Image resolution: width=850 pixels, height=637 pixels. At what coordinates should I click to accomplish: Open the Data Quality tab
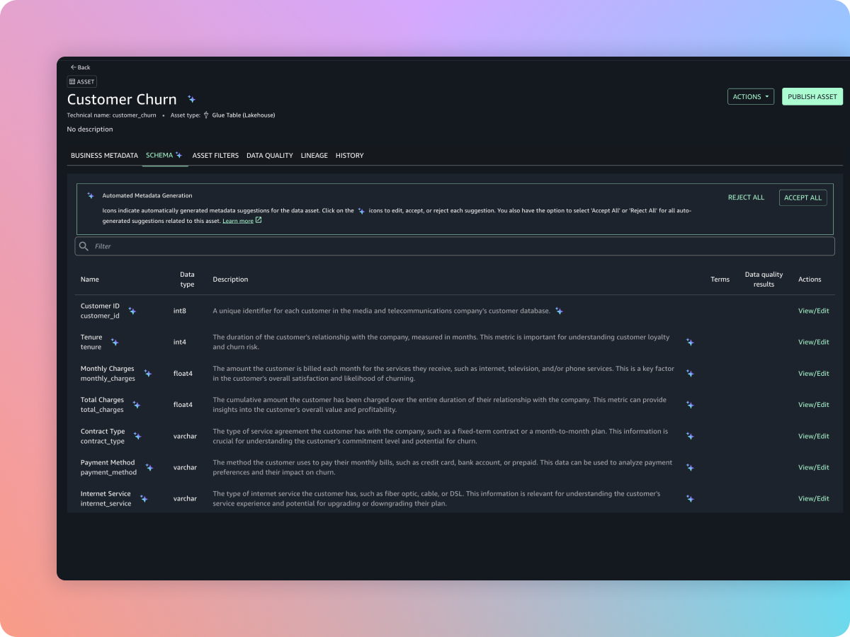click(x=269, y=156)
